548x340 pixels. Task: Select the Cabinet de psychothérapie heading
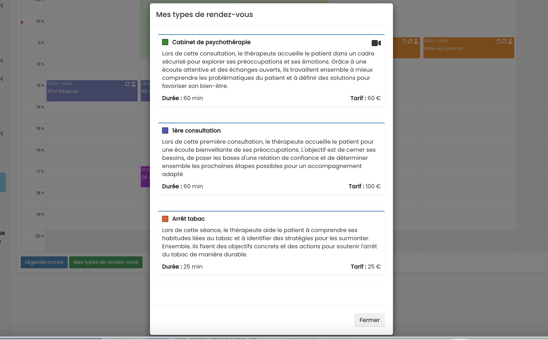click(x=211, y=42)
